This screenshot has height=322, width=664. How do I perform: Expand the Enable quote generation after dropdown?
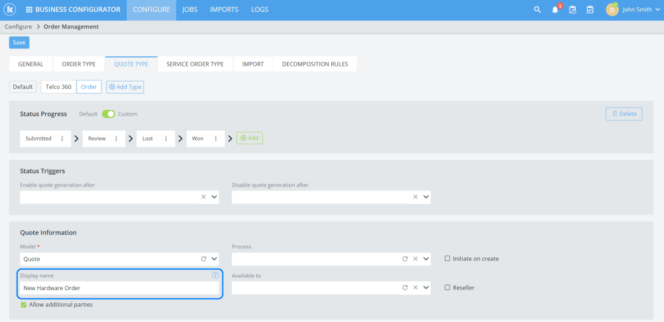pos(214,197)
